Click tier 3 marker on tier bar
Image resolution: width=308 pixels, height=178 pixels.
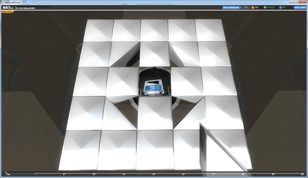(x=94, y=174)
